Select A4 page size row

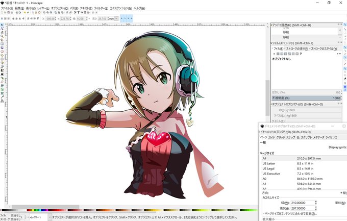tap(304, 158)
